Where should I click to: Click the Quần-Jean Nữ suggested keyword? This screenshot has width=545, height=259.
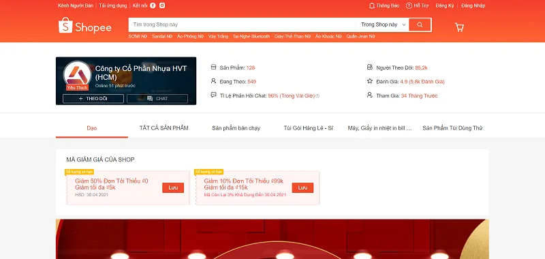361,36
